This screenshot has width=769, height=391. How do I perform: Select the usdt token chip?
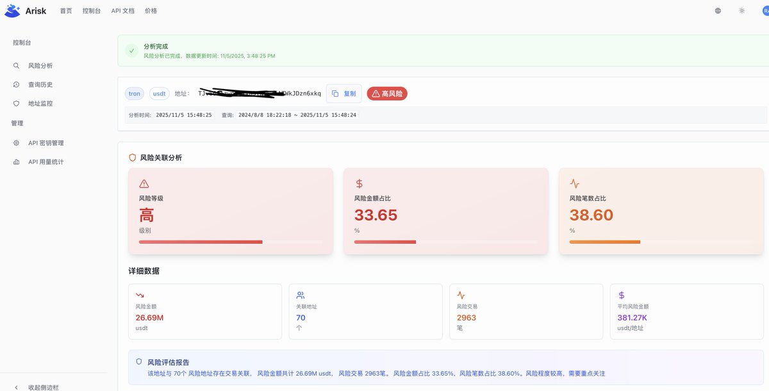click(x=159, y=93)
